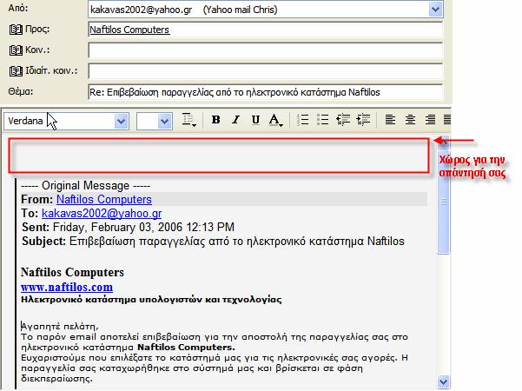The height and width of the screenshot is (391, 522).
Task: Click the 'Αγαπητέ πελάτη,' greeting line
Action: click(x=60, y=327)
